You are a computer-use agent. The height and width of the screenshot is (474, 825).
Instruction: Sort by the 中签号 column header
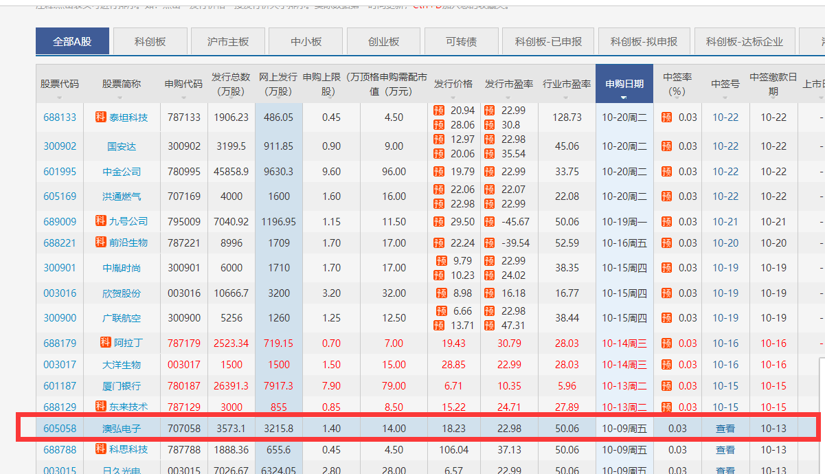point(725,84)
